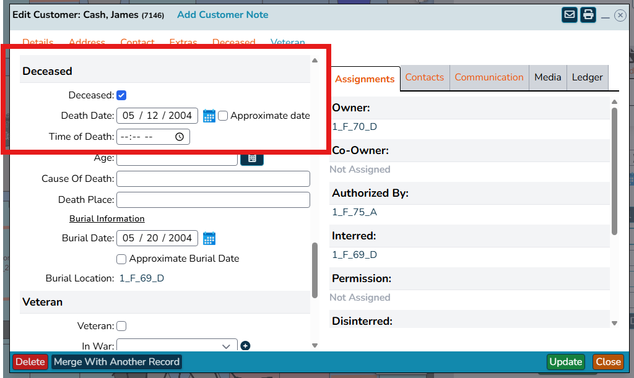Click the clock icon in Time of Death
Viewport: 634px width, 378px height.
180,137
